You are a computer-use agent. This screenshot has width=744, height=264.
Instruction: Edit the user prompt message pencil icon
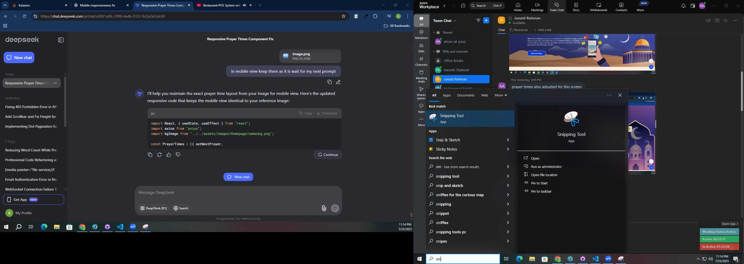(x=338, y=82)
